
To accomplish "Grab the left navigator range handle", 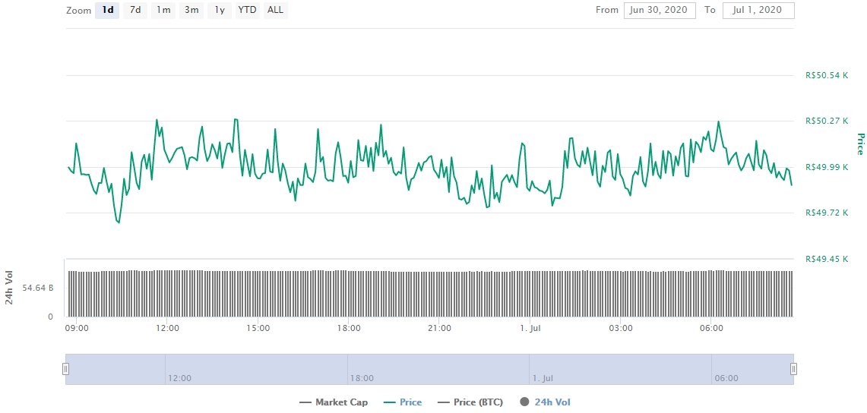I will click(x=66, y=369).
